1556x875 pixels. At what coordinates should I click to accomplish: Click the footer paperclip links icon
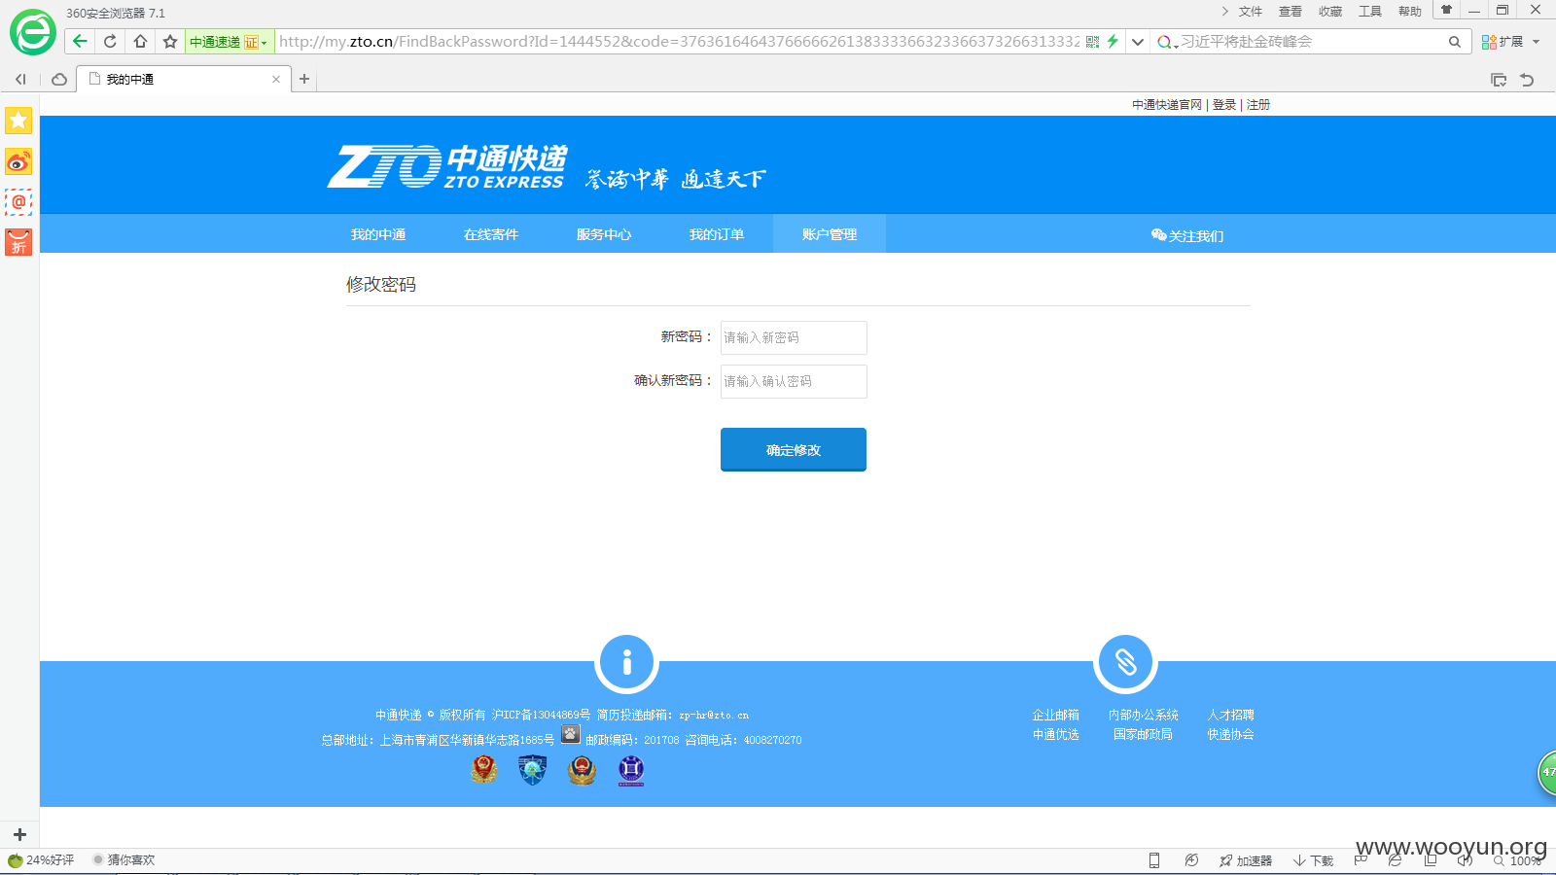(1125, 662)
